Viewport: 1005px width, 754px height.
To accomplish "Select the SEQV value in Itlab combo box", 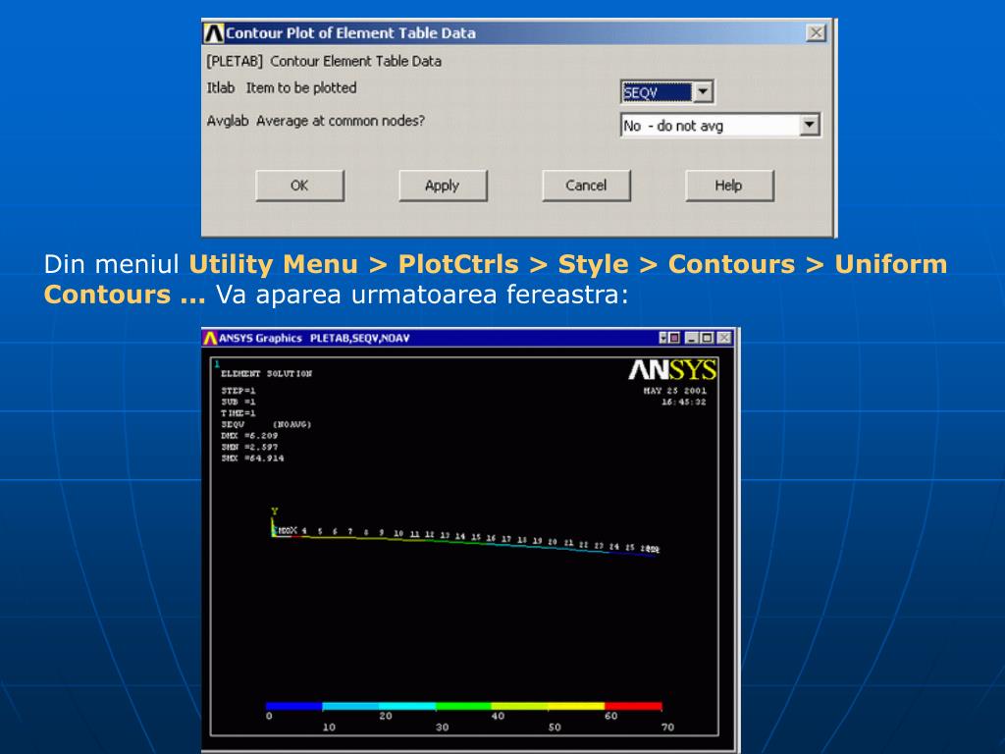I will [657, 92].
